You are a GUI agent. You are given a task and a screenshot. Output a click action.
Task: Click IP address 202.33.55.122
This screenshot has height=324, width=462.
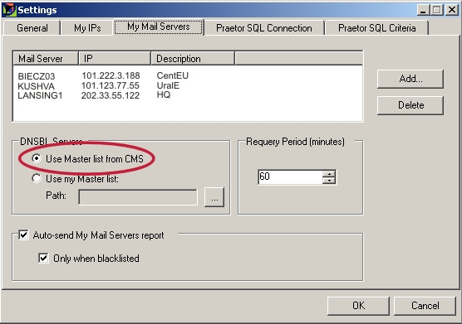111,95
